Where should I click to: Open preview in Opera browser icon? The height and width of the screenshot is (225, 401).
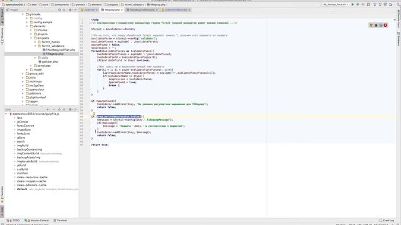click(385, 25)
